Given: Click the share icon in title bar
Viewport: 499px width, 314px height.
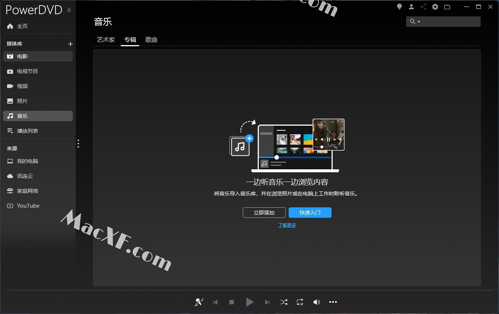Looking at the screenshot, I should [423, 7].
